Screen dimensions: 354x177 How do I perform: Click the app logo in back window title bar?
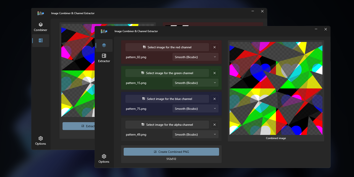(x=41, y=13)
